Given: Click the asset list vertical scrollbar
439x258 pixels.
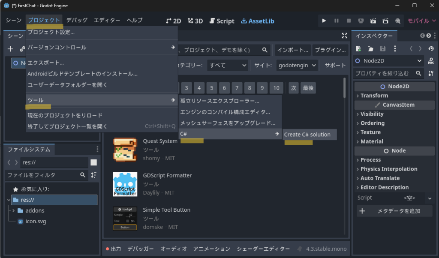Looking at the screenshot, I should [x=344, y=87].
